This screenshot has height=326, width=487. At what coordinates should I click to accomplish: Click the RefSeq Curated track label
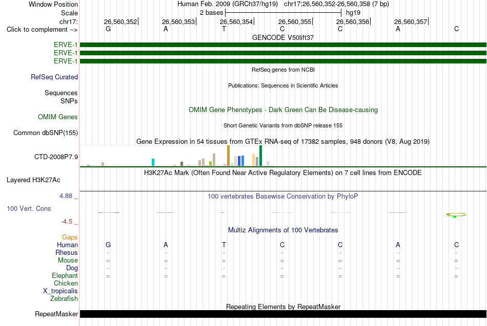pyautogui.click(x=54, y=77)
